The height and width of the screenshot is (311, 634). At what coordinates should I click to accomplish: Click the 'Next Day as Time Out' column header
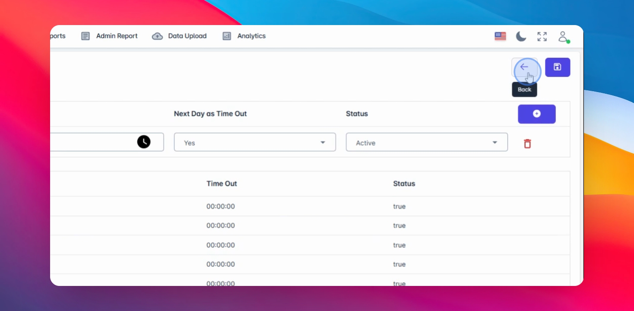point(210,114)
